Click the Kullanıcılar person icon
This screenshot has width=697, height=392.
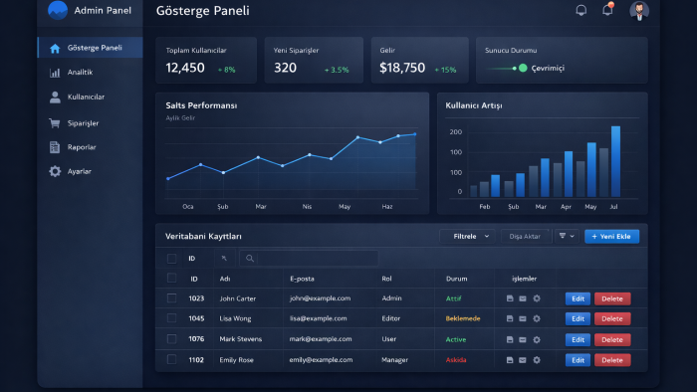[x=55, y=98]
